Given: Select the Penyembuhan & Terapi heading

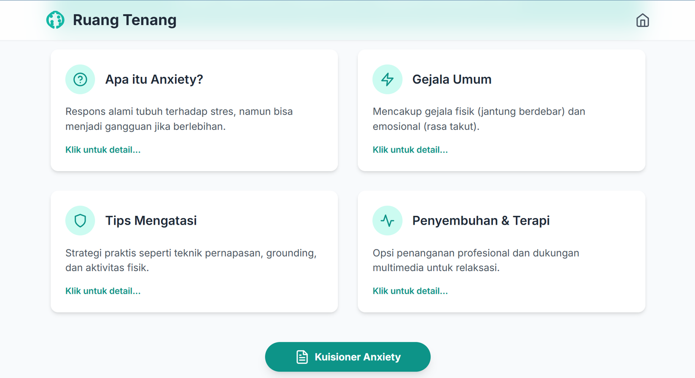Looking at the screenshot, I should [x=481, y=221].
